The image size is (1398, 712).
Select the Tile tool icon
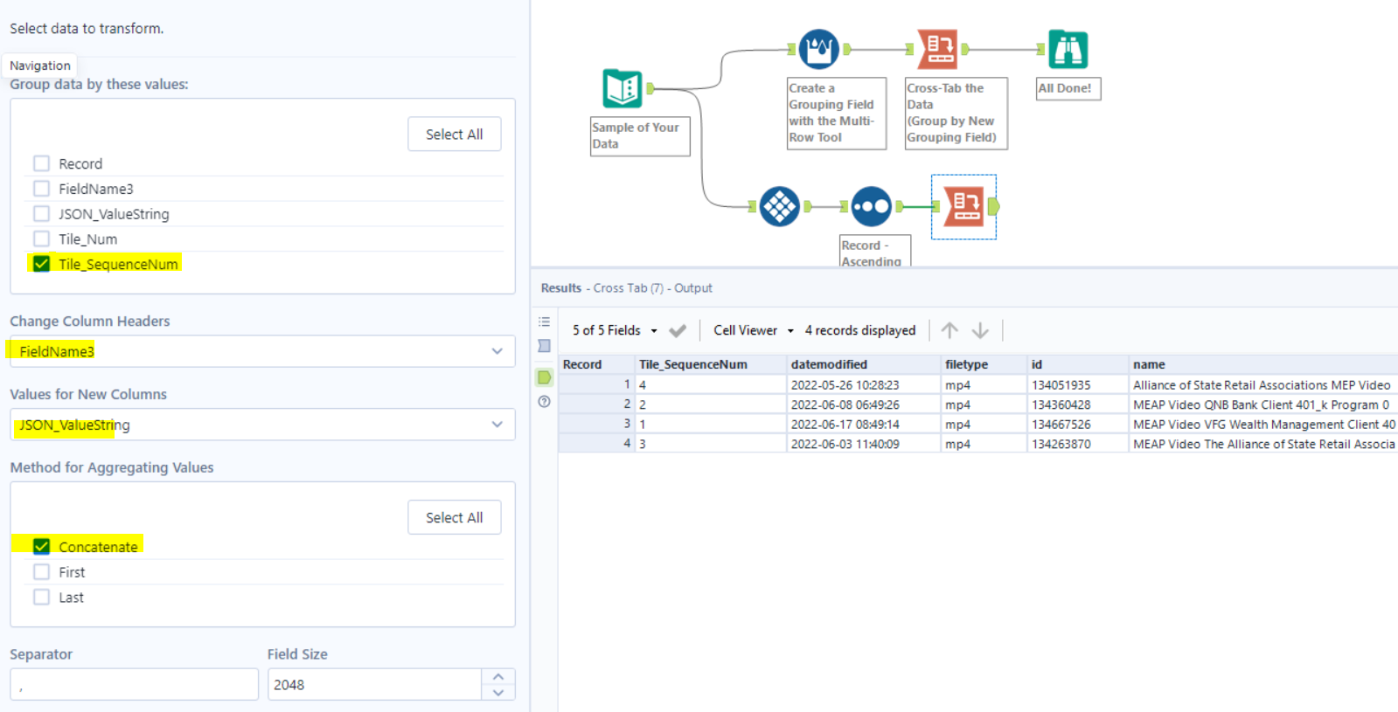(x=779, y=207)
